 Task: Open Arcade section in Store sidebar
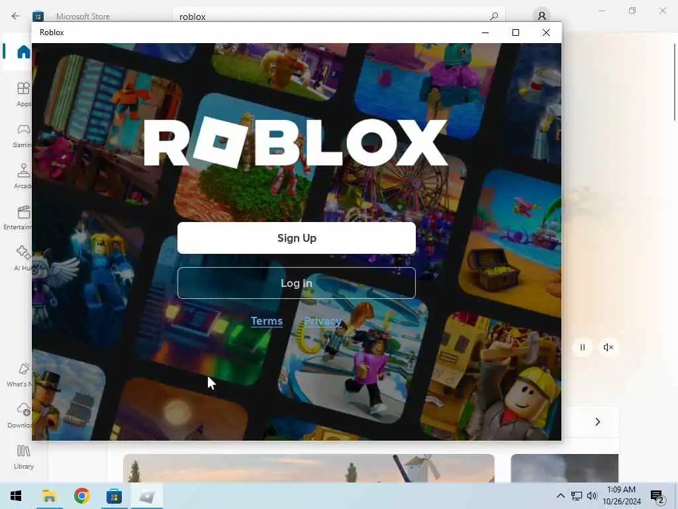click(23, 176)
